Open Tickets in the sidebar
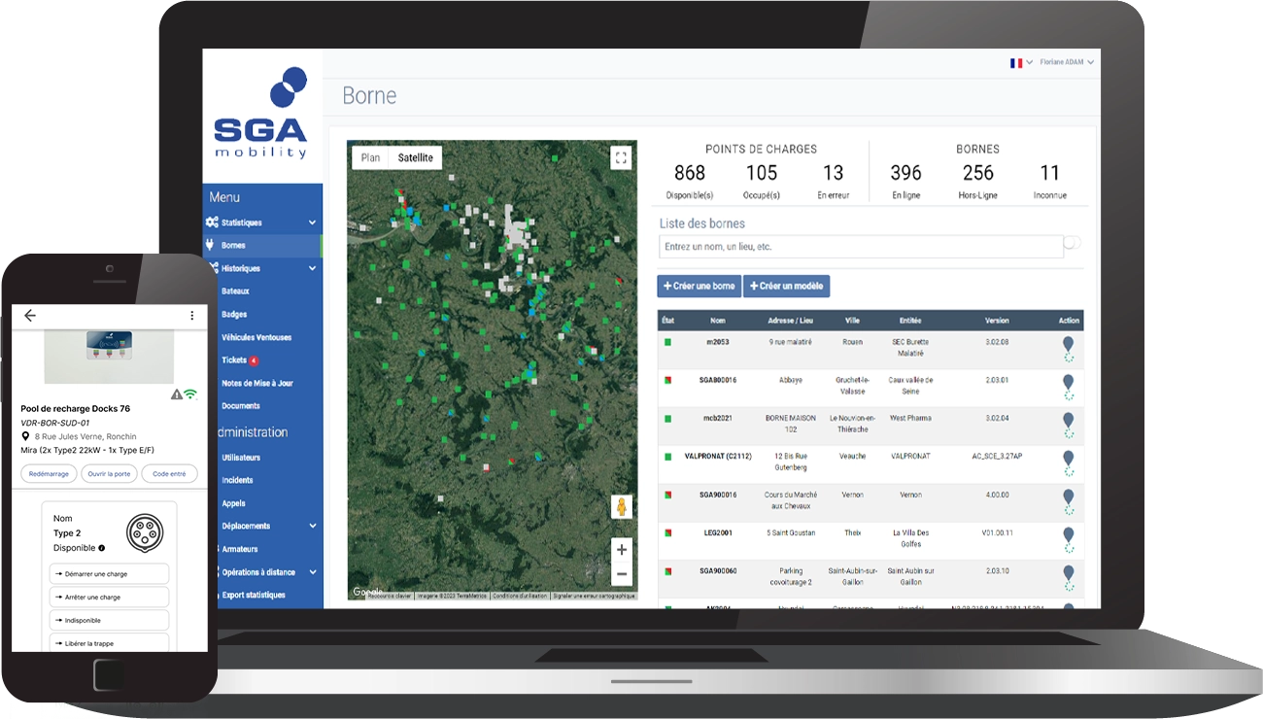The image size is (1263, 719). [234, 360]
